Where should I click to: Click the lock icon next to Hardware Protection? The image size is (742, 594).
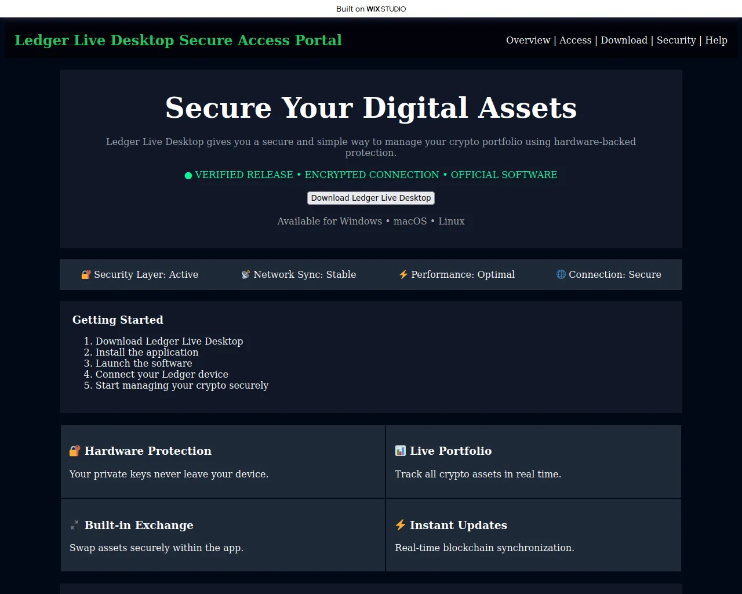pos(75,451)
